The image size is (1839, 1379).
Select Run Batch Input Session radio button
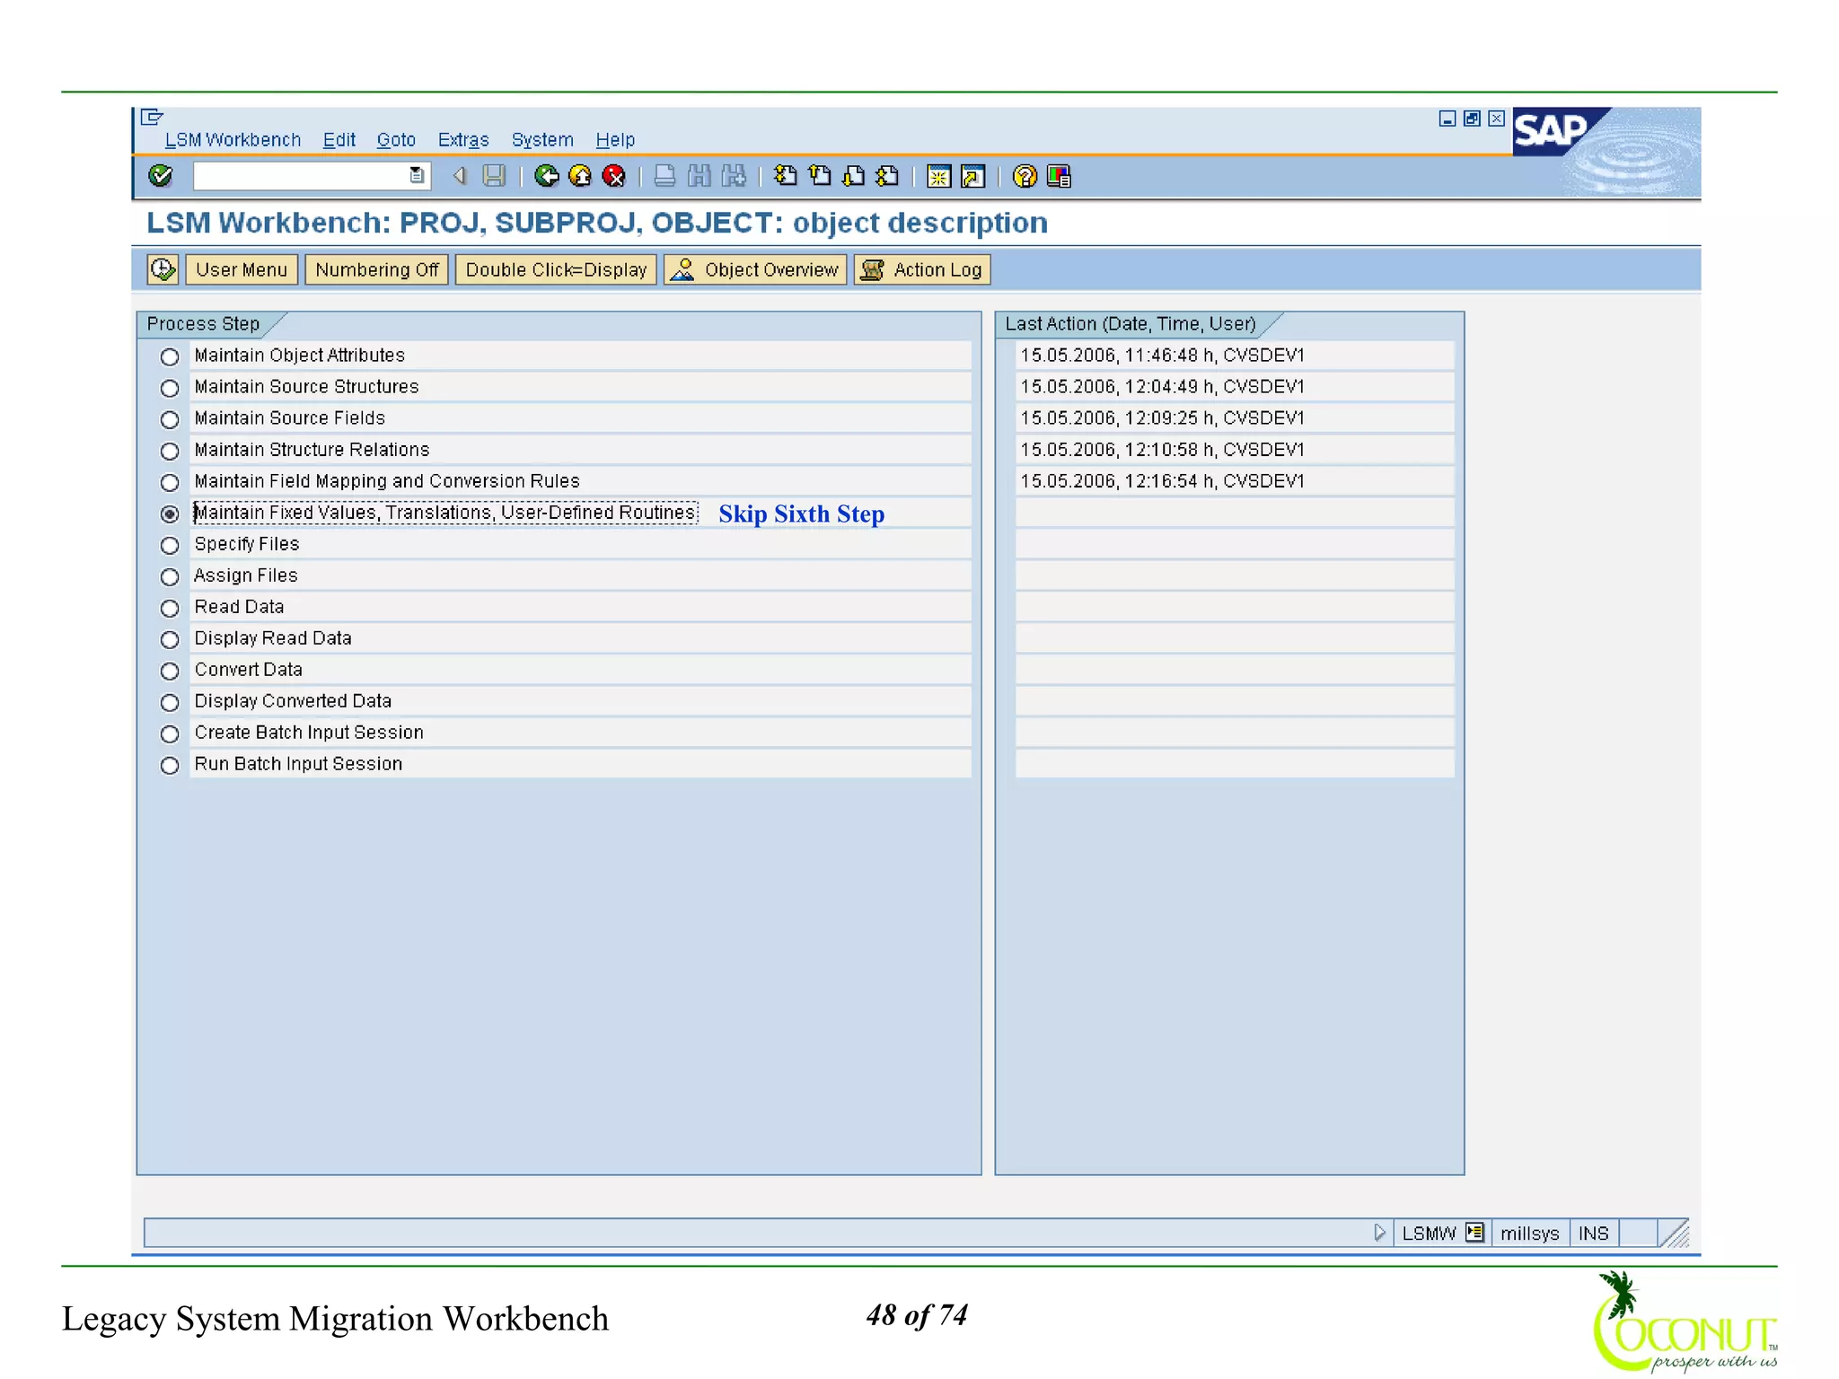coord(170,765)
